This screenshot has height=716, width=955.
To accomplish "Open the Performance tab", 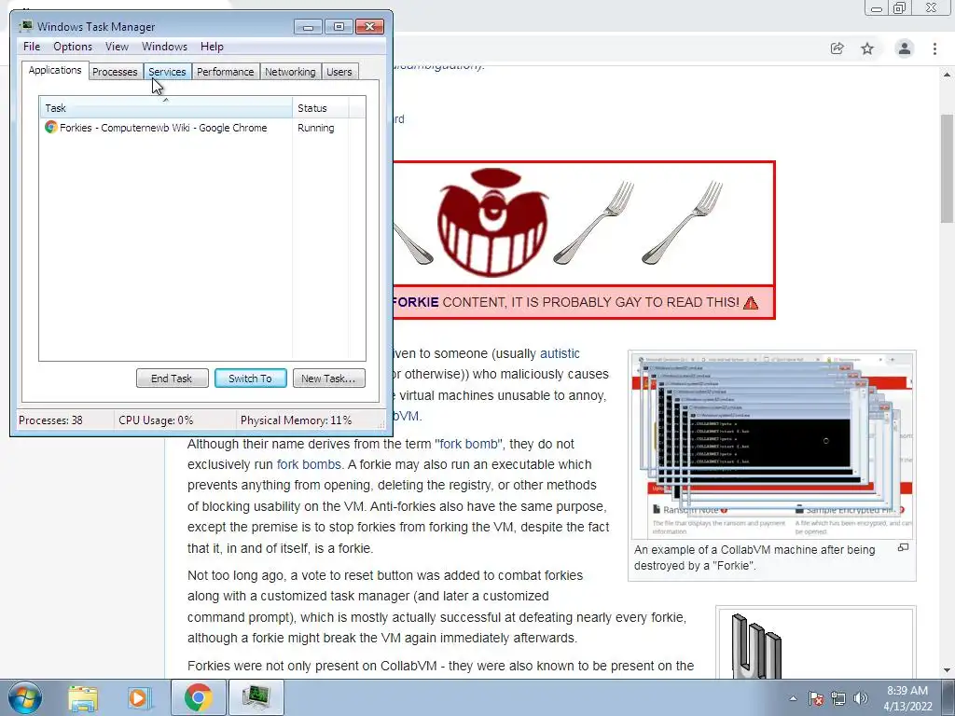I will [x=226, y=72].
